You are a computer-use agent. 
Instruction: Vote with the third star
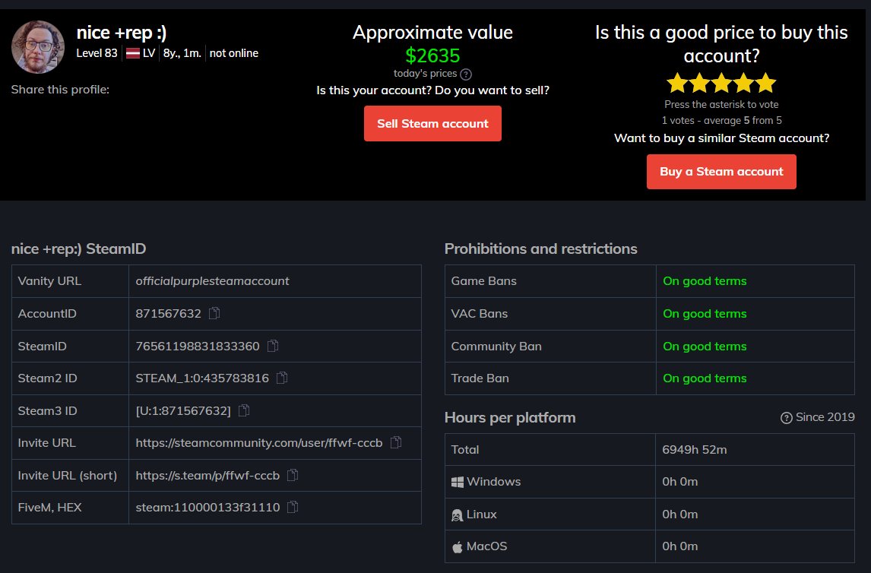[721, 83]
